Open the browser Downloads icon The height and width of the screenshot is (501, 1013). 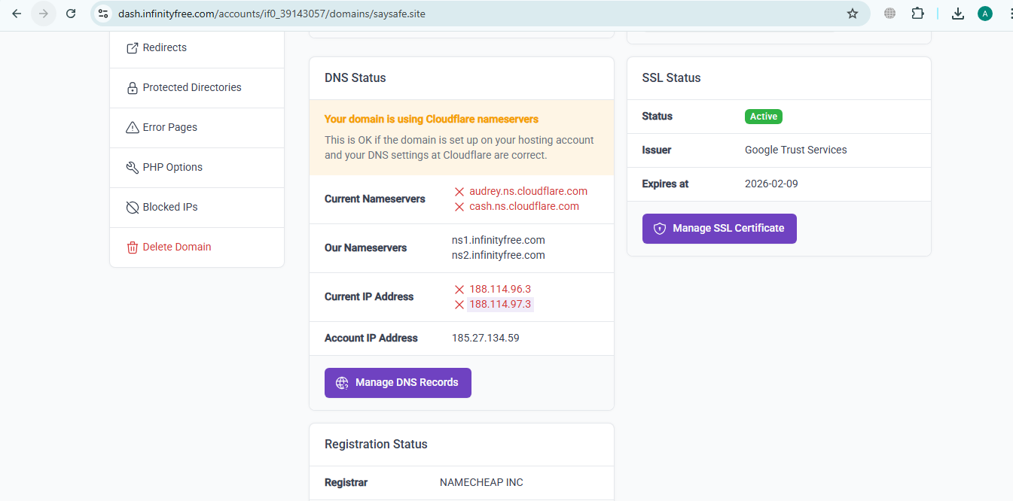pyautogui.click(x=958, y=14)
